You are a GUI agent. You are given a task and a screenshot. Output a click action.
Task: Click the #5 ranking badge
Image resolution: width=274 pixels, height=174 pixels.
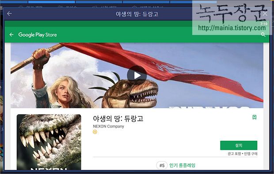point(162,166)
